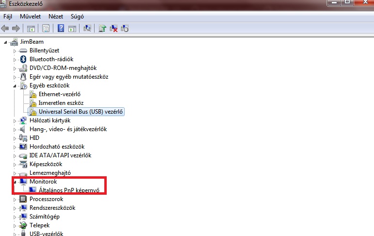Collapse the JimBeam root node

5,42
